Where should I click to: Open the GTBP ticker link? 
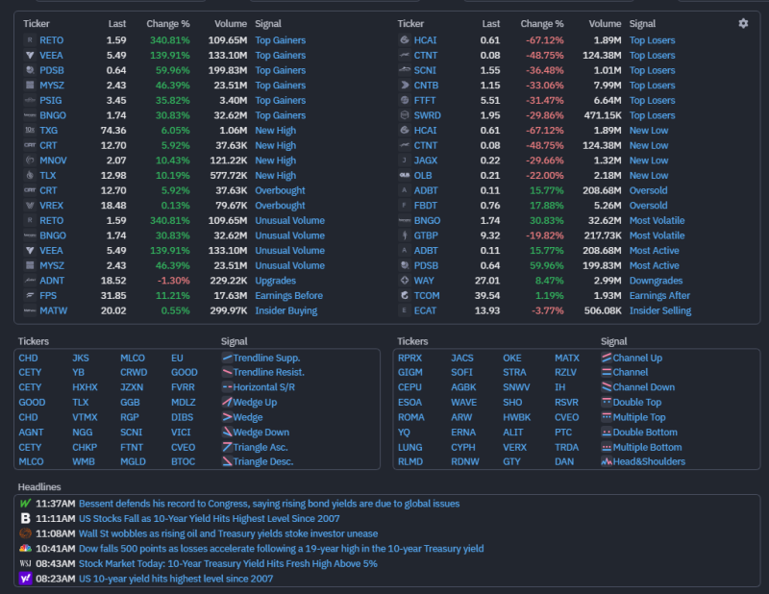[x=426, y=235]
